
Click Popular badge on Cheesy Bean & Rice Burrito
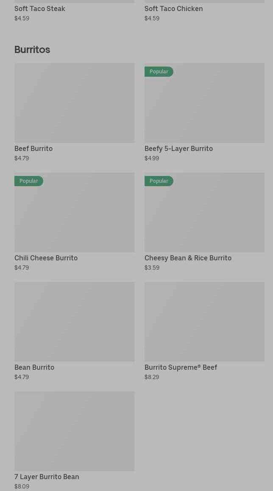159,181
